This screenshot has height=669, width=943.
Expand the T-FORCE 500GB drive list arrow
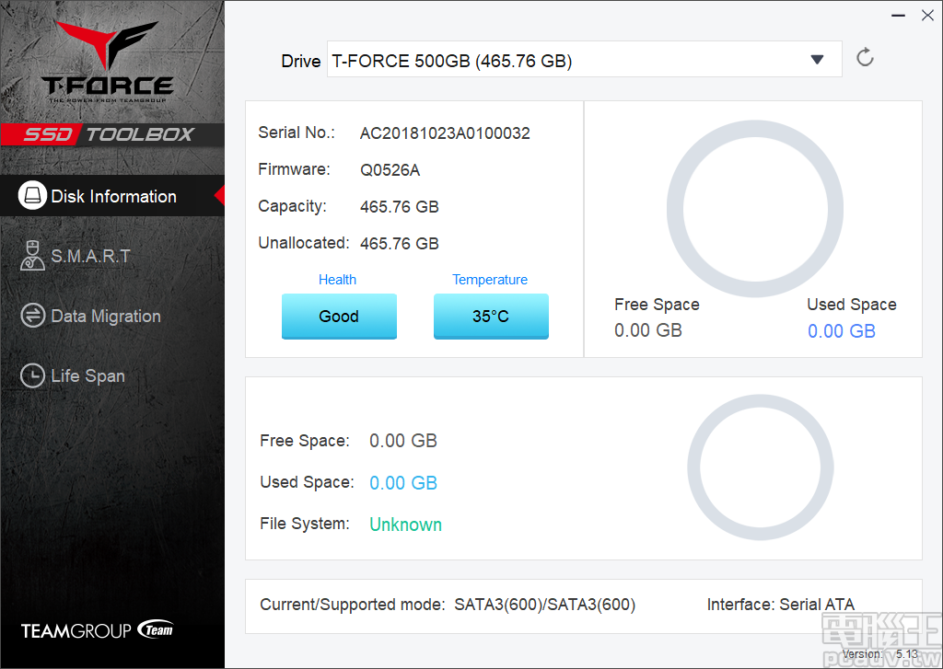pos(816,59)
